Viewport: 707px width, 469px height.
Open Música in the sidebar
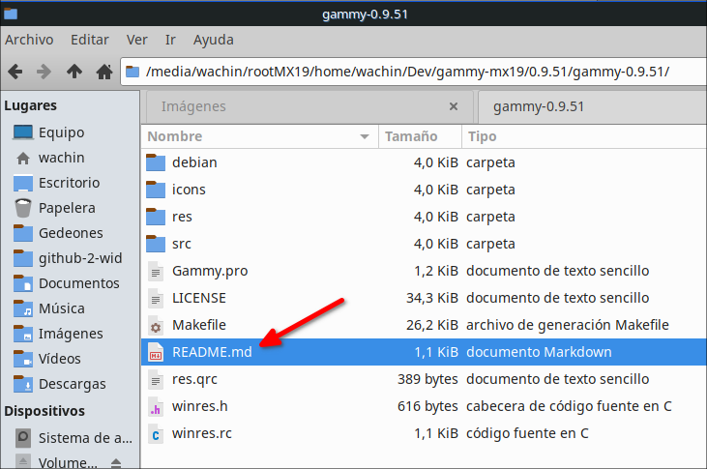(x=70, y=308)
